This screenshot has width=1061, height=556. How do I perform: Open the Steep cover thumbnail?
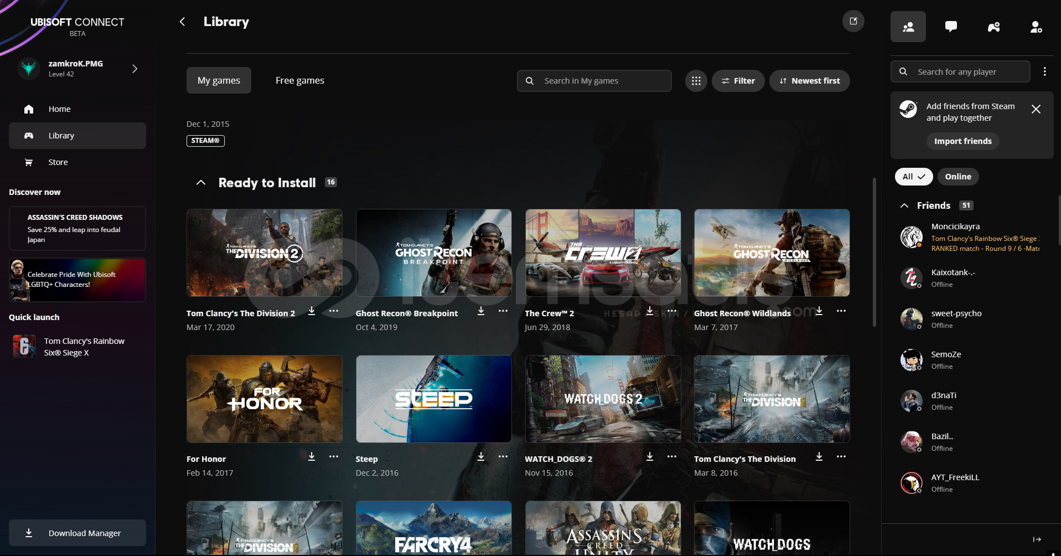[x=433, y=399]
